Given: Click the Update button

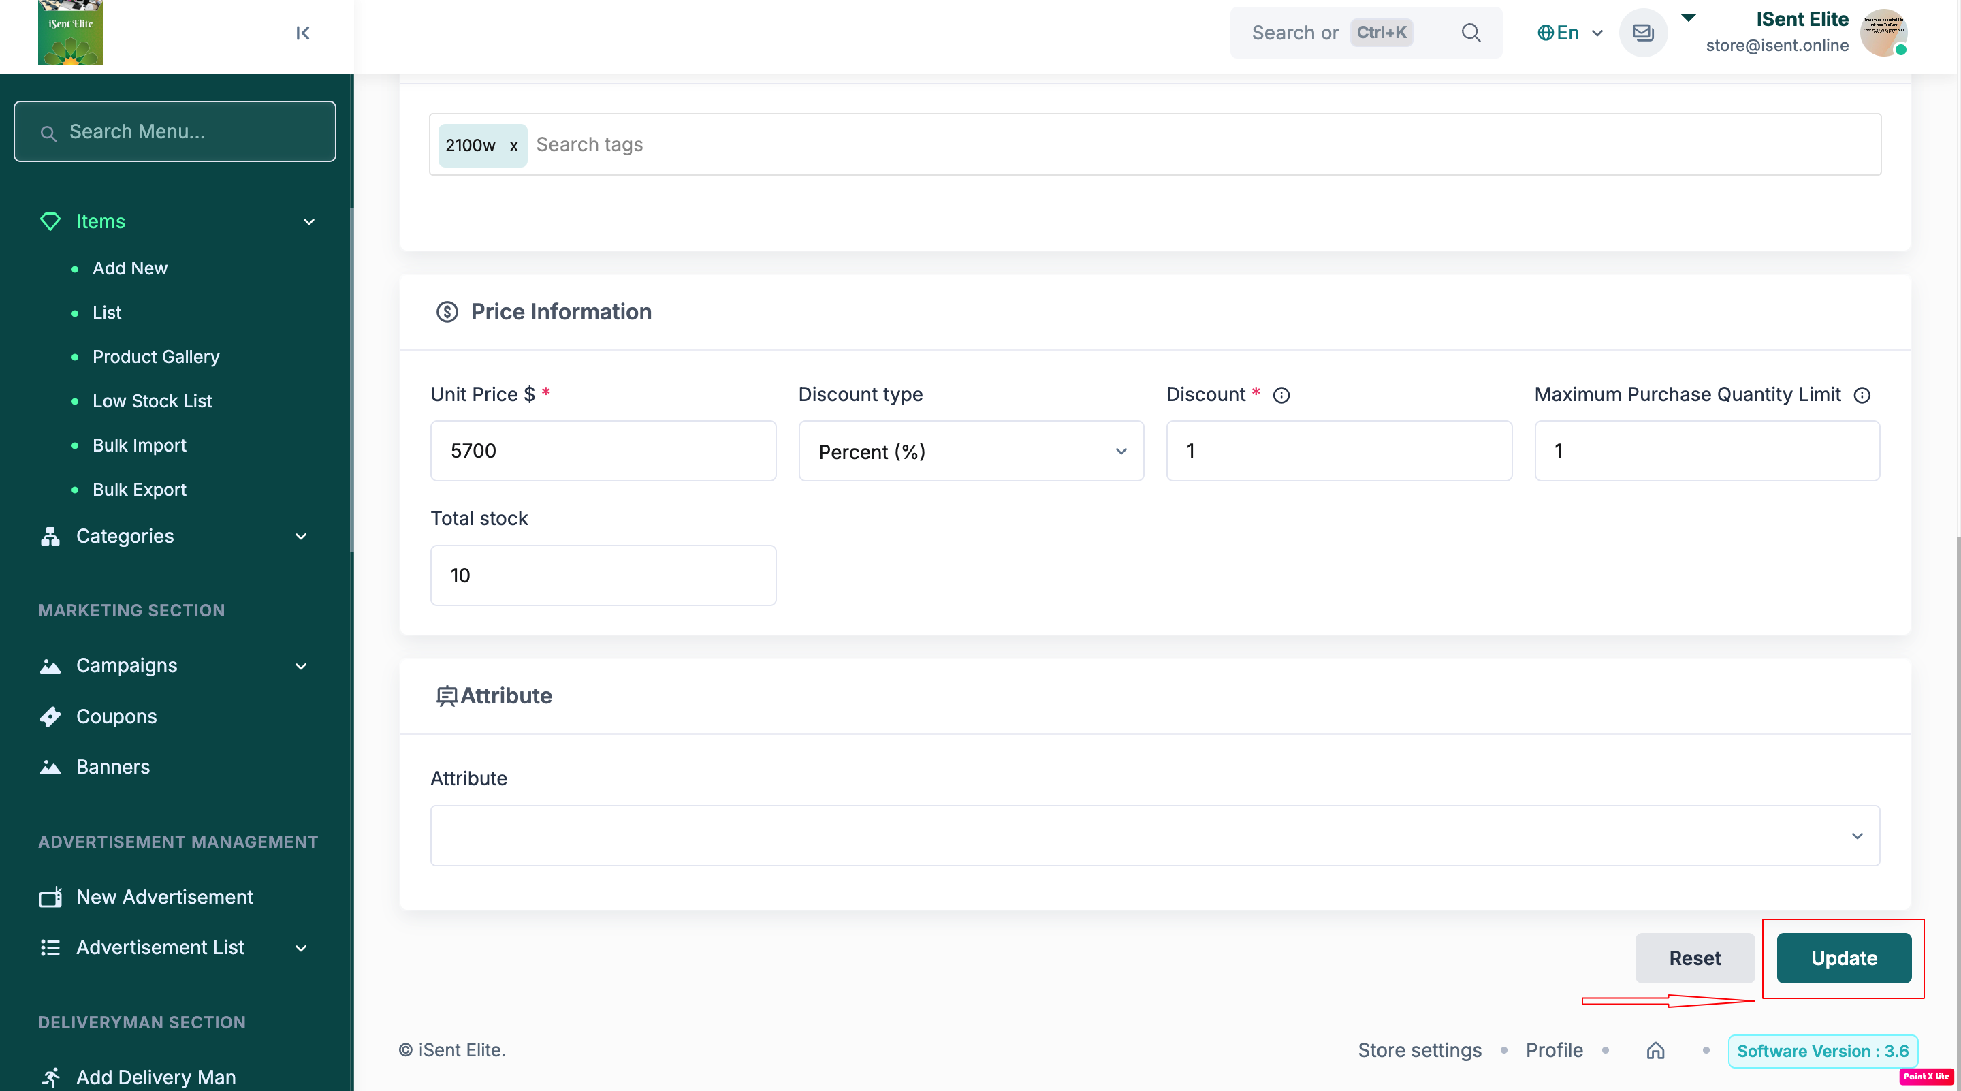Looking at the screenshot, I should click(x=1843, y=958).
